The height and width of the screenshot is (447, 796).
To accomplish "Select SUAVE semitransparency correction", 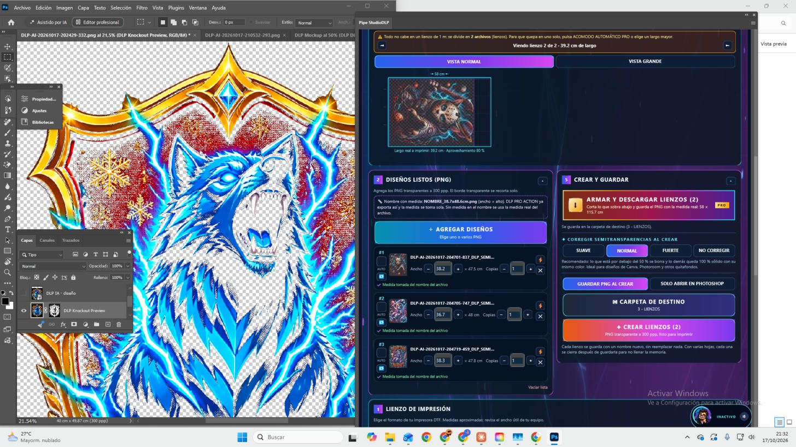I will 583,251.
